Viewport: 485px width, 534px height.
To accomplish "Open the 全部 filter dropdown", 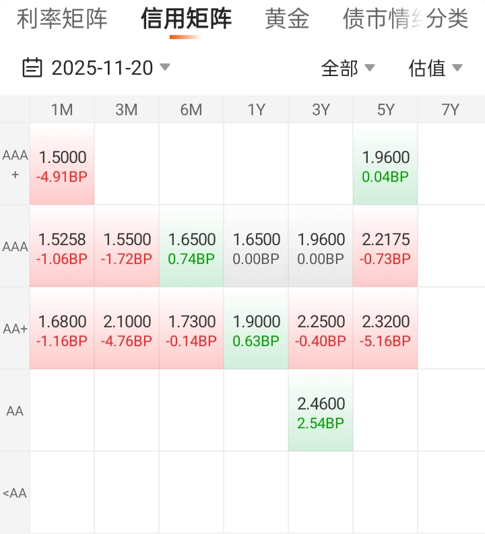I will tap(348, 68).
